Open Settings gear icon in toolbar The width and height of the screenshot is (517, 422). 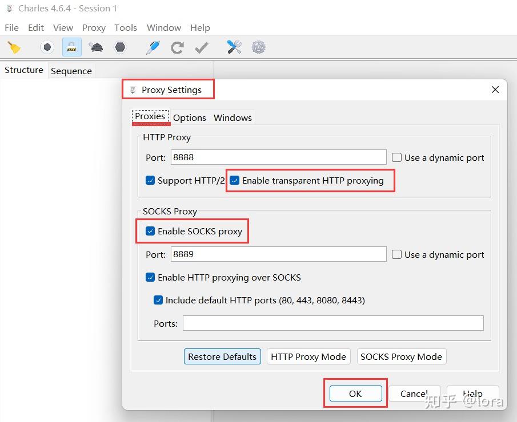[x=258, y=47]
